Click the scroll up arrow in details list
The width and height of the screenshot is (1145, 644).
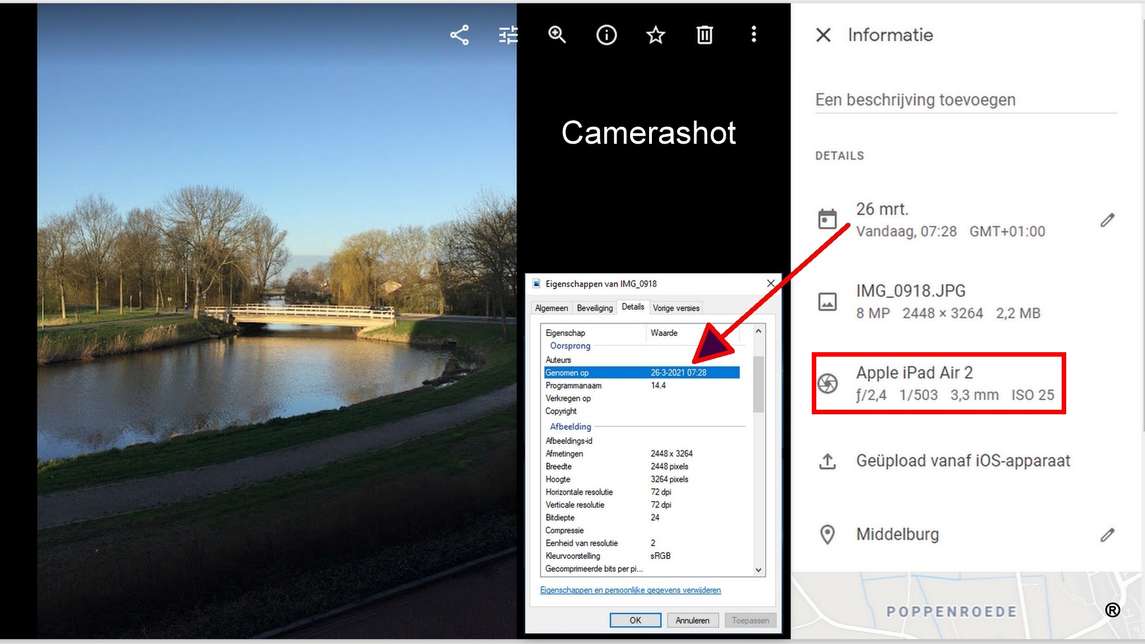tap(758, 331)
